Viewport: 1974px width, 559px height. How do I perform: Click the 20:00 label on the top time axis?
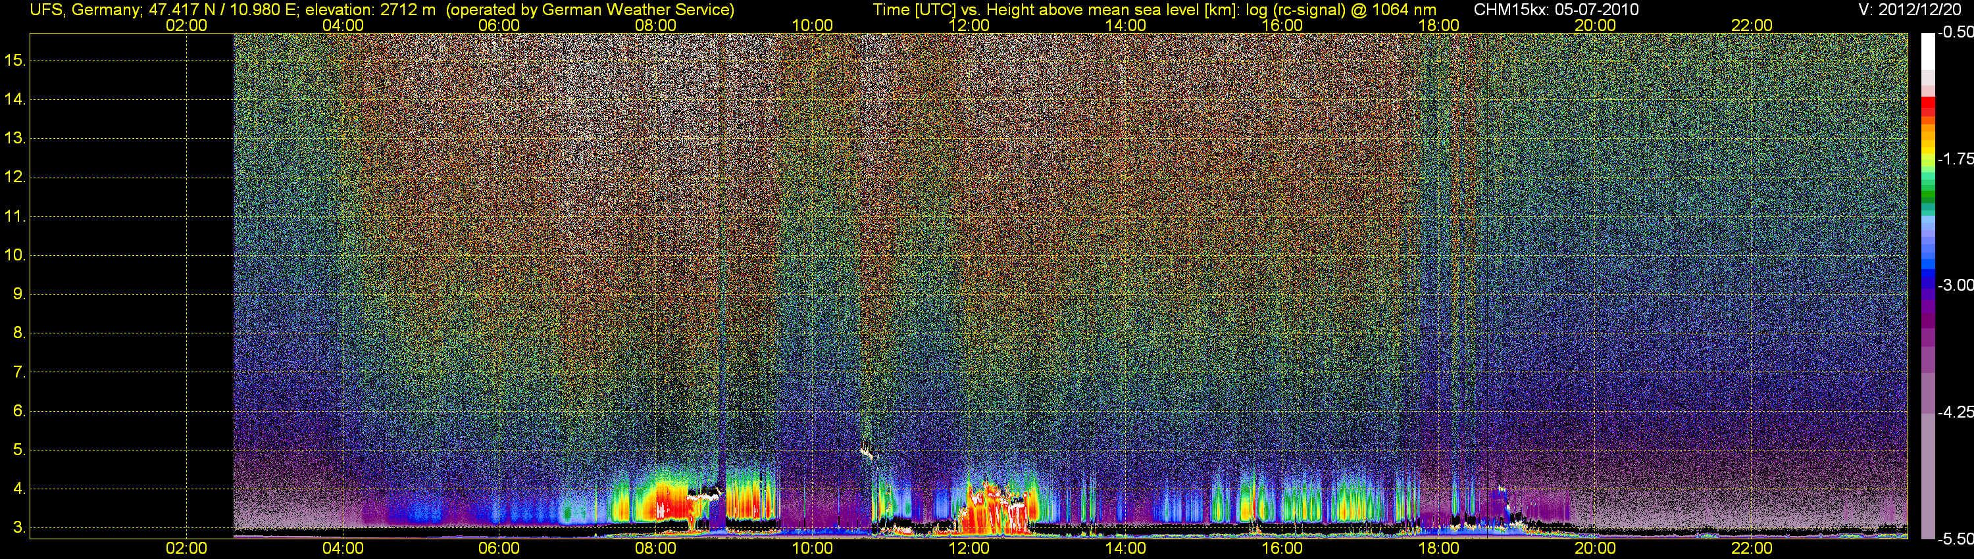pos(1596,25)
